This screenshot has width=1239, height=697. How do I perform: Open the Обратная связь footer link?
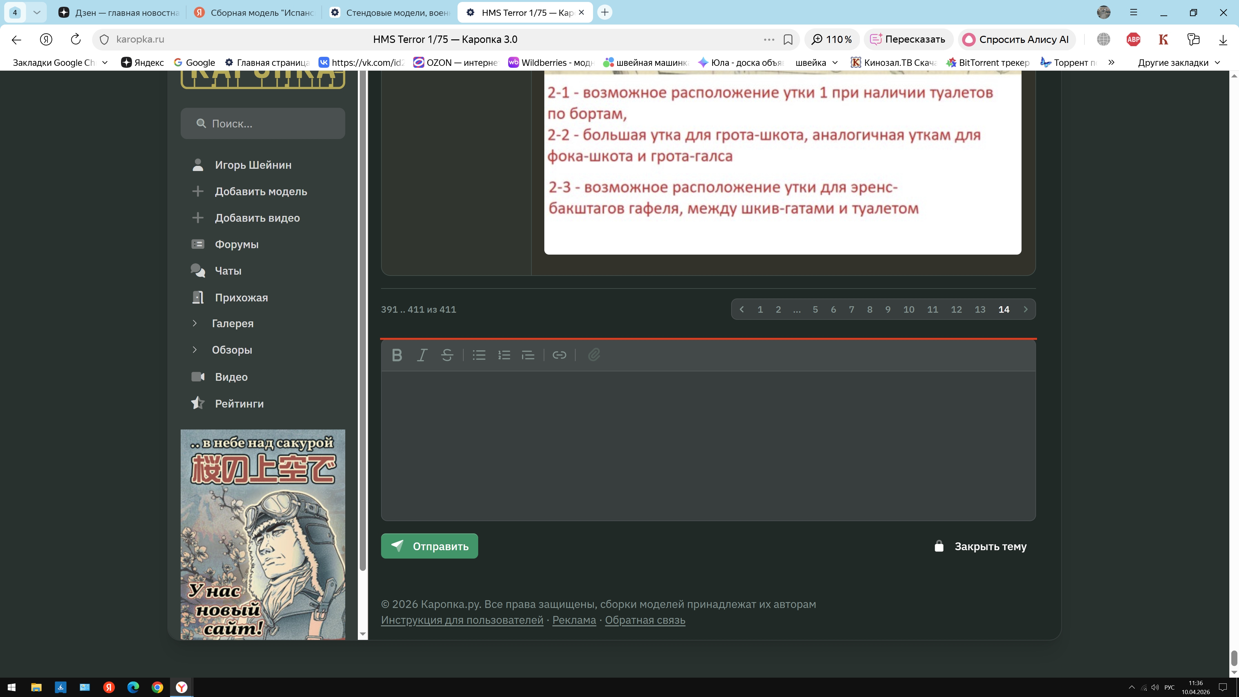coord(645,620)
